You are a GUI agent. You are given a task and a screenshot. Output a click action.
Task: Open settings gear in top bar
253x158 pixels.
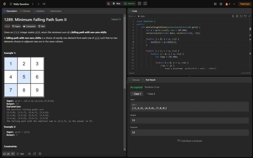(x=220, y=4)
